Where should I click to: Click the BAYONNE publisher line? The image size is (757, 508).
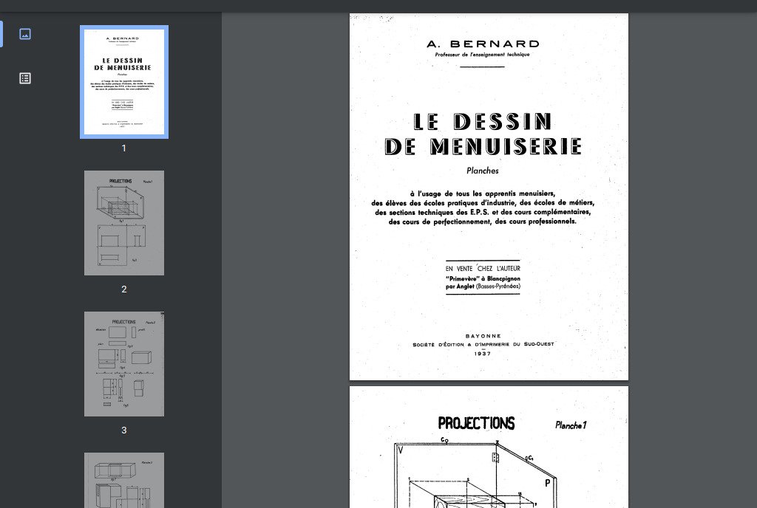483,336
